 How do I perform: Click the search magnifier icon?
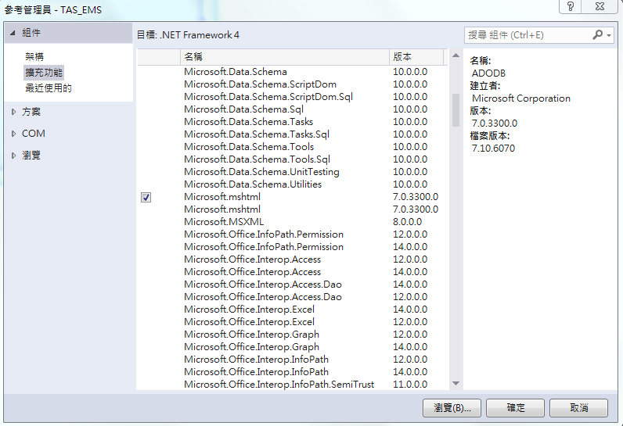[597, 35]
